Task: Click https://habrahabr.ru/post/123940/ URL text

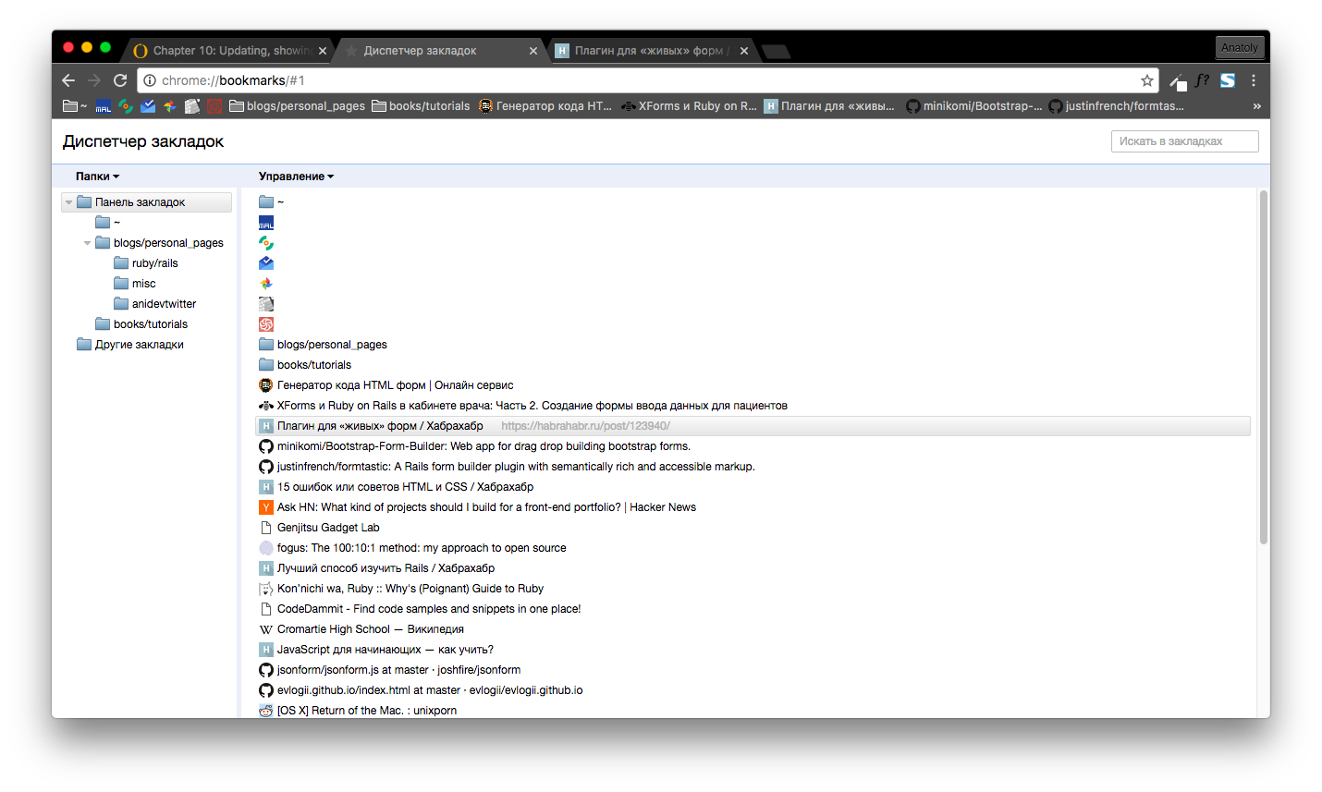Action: tap(585, 426)
